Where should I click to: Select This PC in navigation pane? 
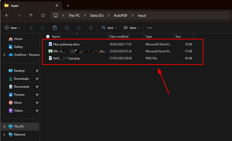pos(20,127)
